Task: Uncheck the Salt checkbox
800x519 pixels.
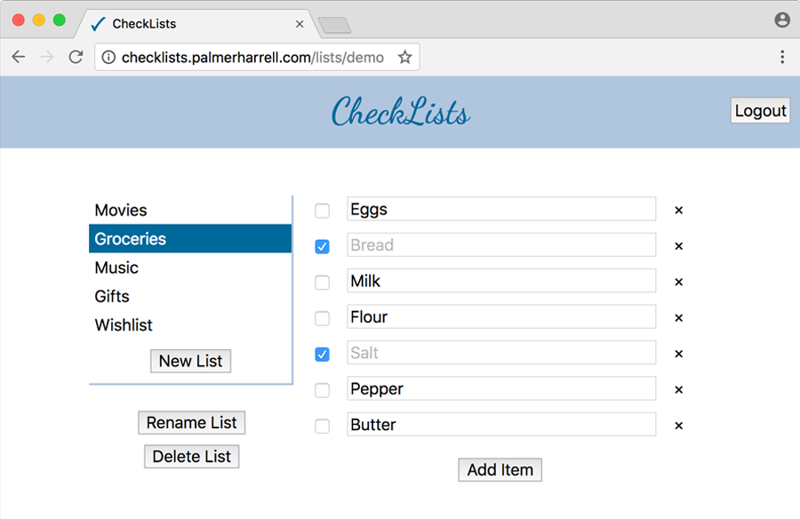Action: (322, 354)
